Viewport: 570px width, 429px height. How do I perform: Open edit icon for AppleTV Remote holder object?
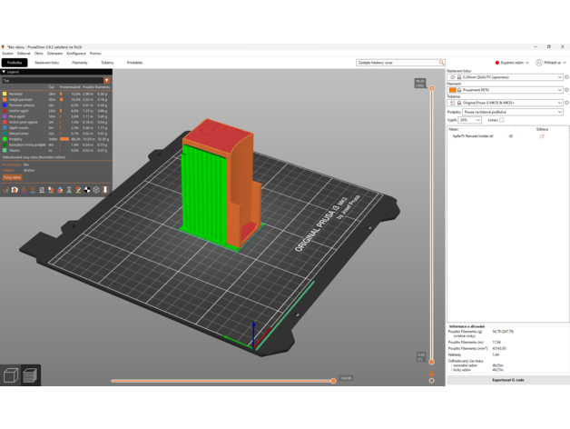pos(542,136)
